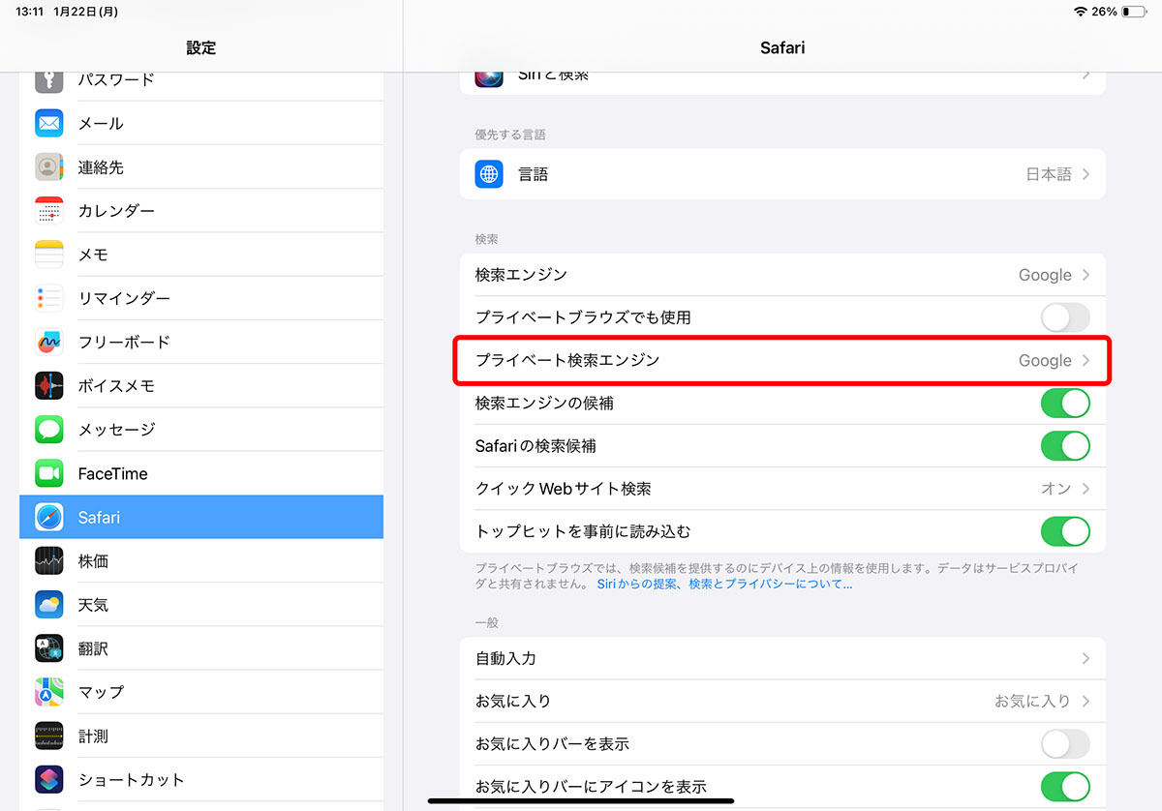
Task: Select FaceTime in settings sidebar
Action: point(201,473)
